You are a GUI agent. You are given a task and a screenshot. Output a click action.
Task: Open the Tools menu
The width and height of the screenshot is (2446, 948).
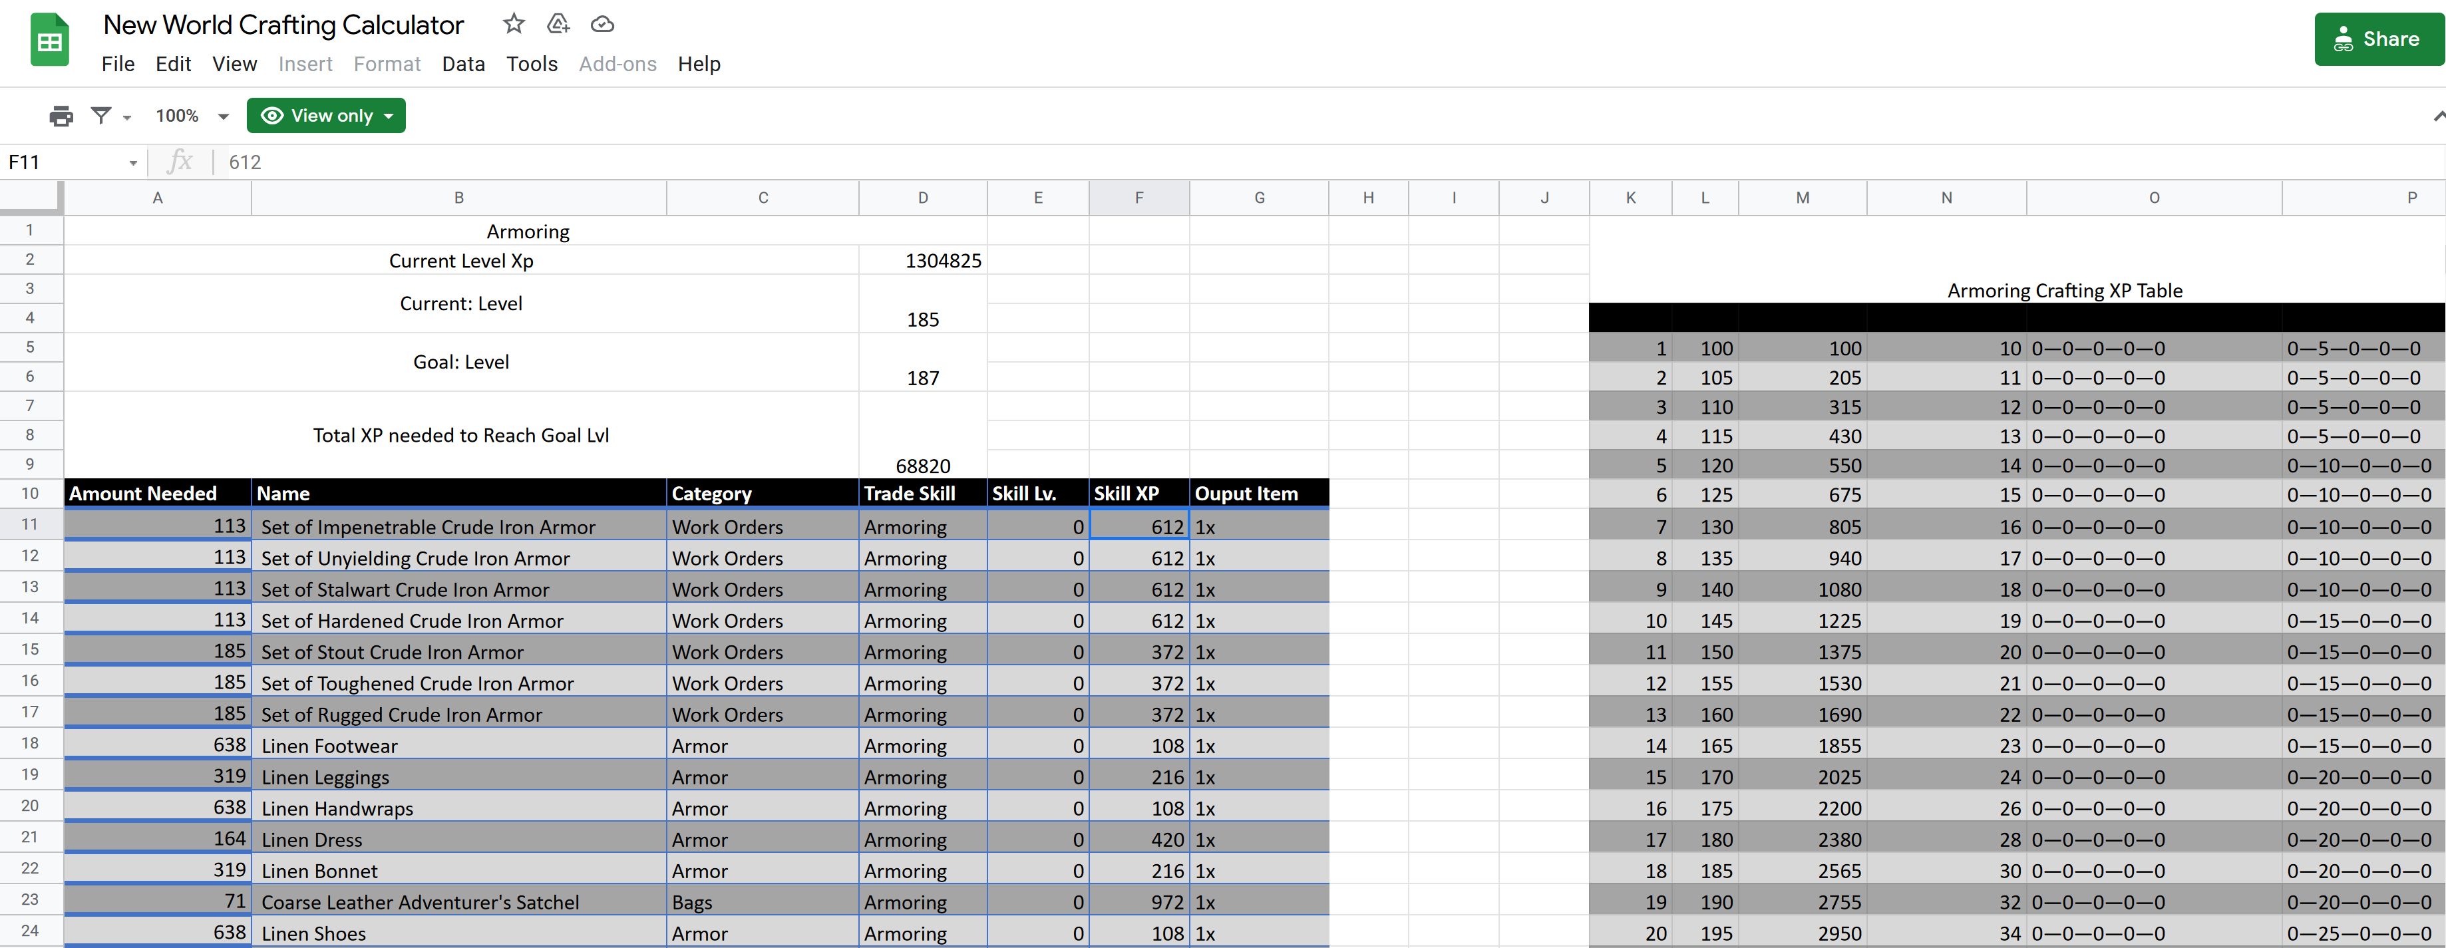tap(532, 64)
